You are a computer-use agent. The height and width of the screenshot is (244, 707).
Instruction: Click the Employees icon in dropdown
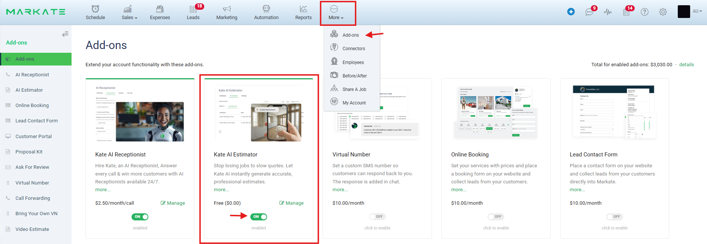[x=334, y=61]
